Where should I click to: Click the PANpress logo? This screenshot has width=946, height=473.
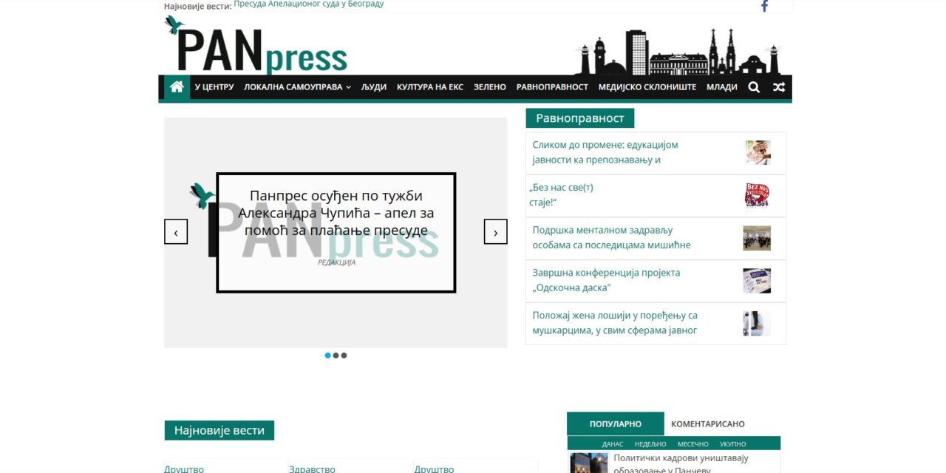257,47
